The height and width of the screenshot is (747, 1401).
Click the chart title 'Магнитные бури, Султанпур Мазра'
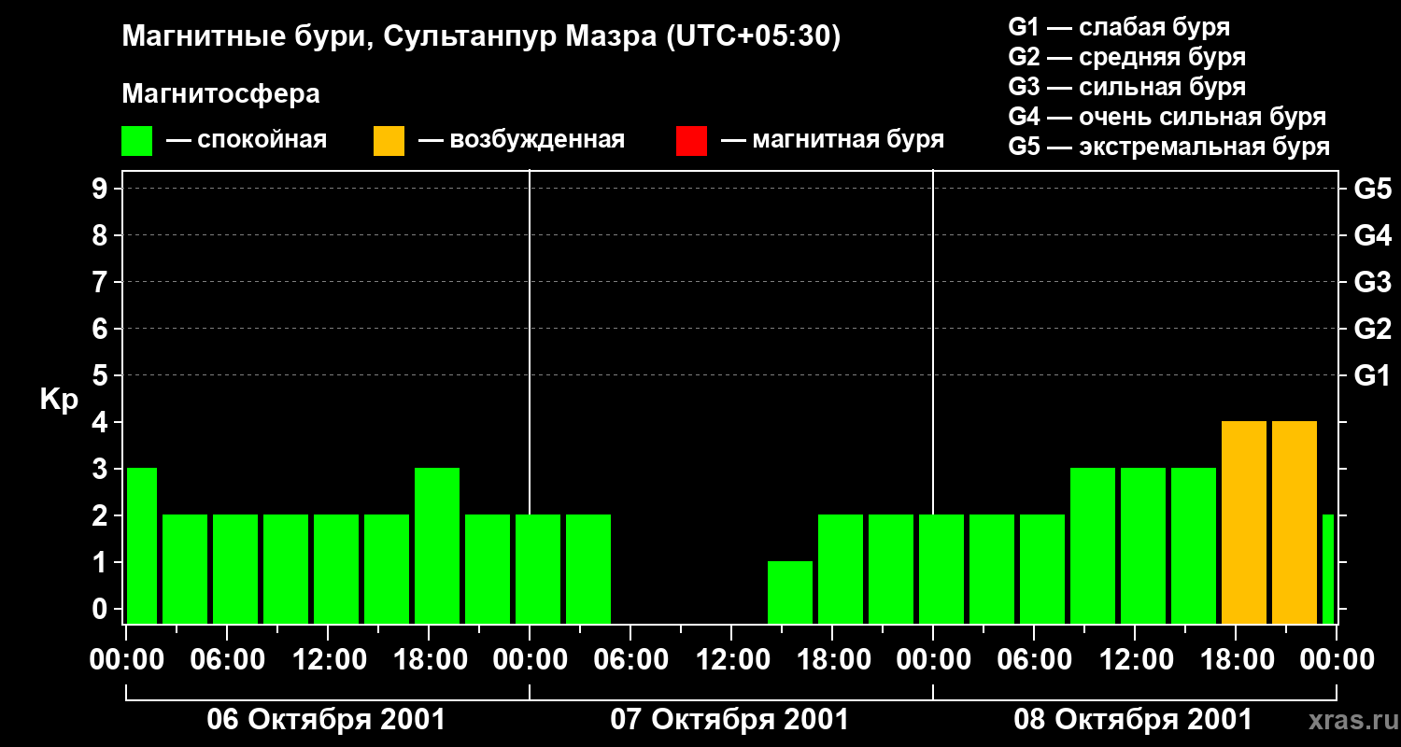[x=481, y=36]
